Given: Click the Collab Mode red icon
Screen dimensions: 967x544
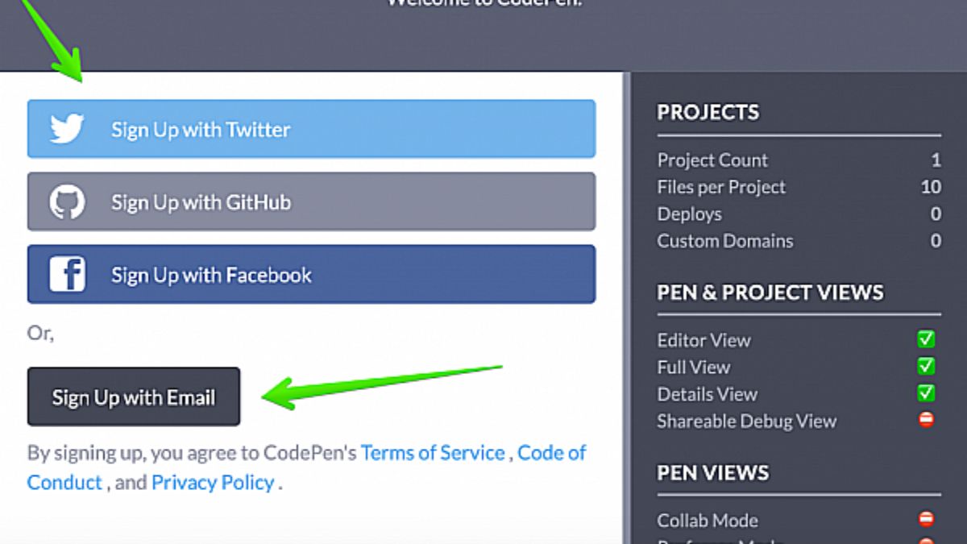Looking at the screenshot, I should (x=926, y=520).
